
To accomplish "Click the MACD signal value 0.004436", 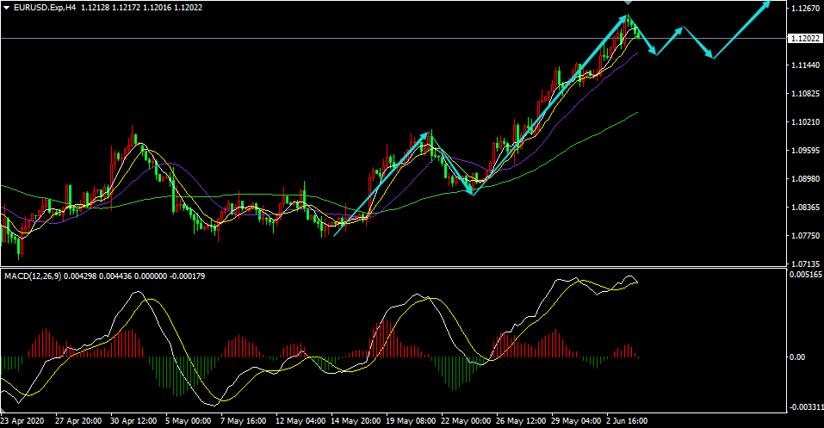I will [115, 276].
